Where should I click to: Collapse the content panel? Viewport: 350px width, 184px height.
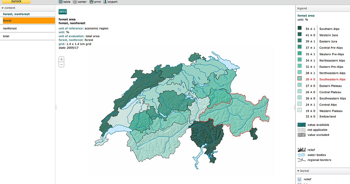[x=2, y=8]
